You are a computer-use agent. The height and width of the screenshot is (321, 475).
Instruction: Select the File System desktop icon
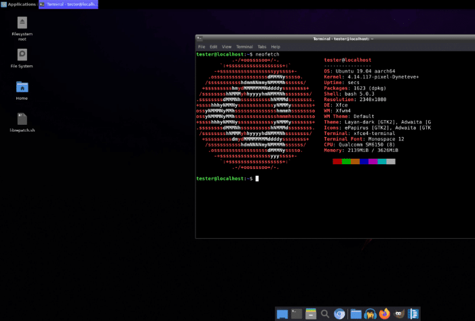22,58
